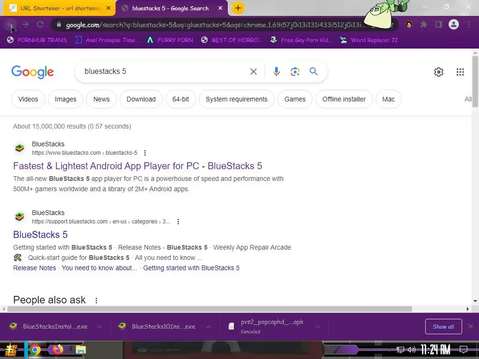Select the Offline installer chip
This screenshot has height=359, width=479.
pyautogui.click(x=344, y=99)
